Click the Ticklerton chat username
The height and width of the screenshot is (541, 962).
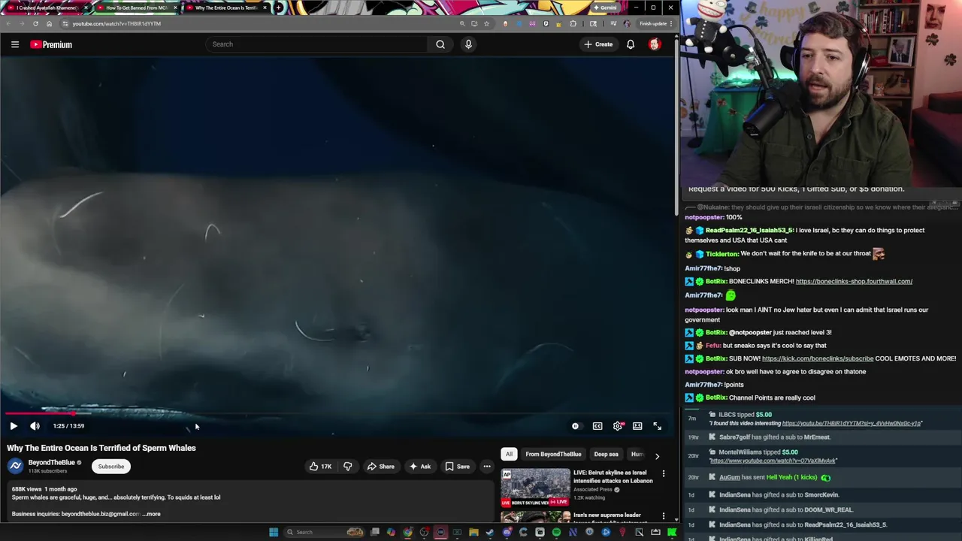(x=723, y=254)
